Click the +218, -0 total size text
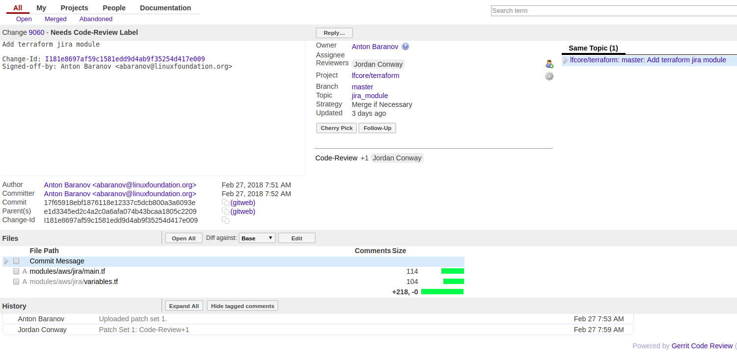 [405, 292]
